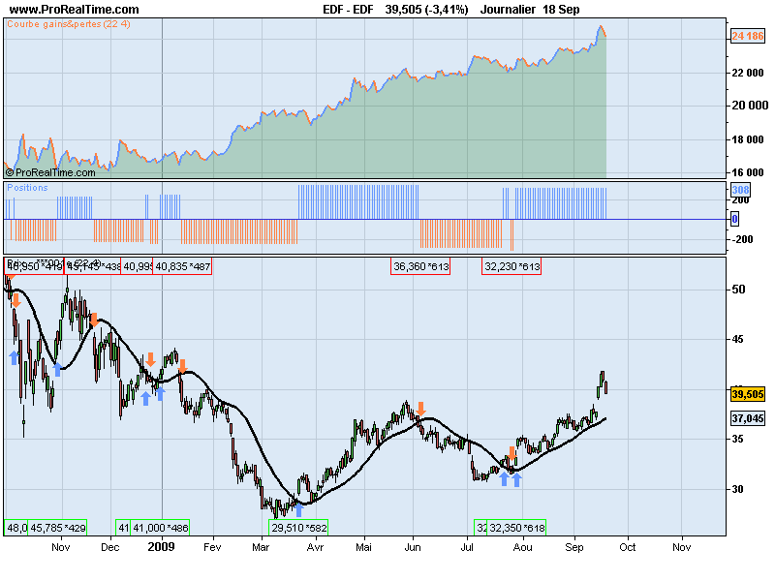The image size is (775, 581).
Task: Select the 36,360 *613 sell order label
Action: click(420, 267)
